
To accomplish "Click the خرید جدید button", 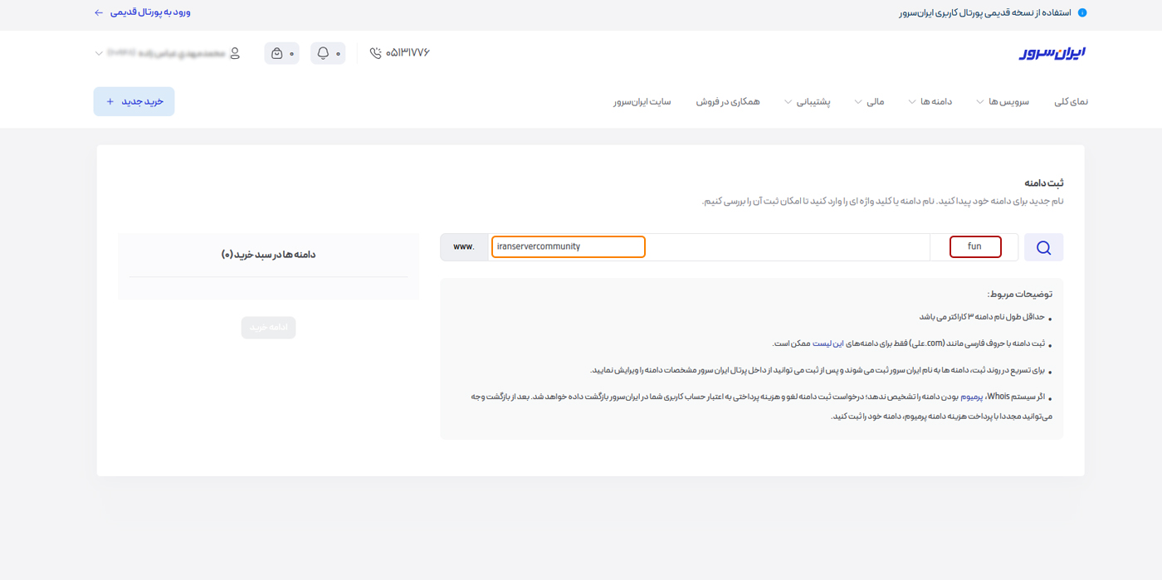I will (x=134, y=101).
